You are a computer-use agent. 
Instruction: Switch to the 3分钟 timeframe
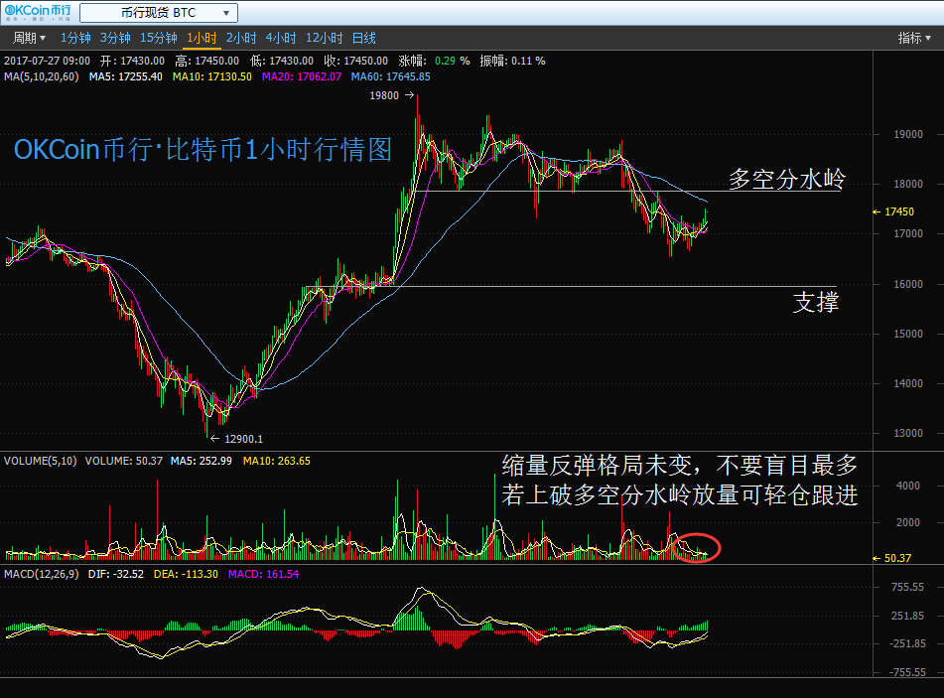point(115,38)
